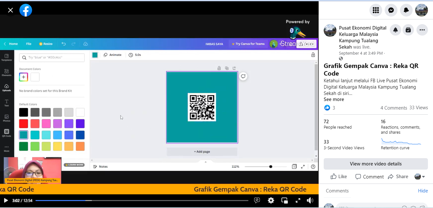Click the cloud save status icon
The image size is (433, 208).
click(x=85, y=44)
